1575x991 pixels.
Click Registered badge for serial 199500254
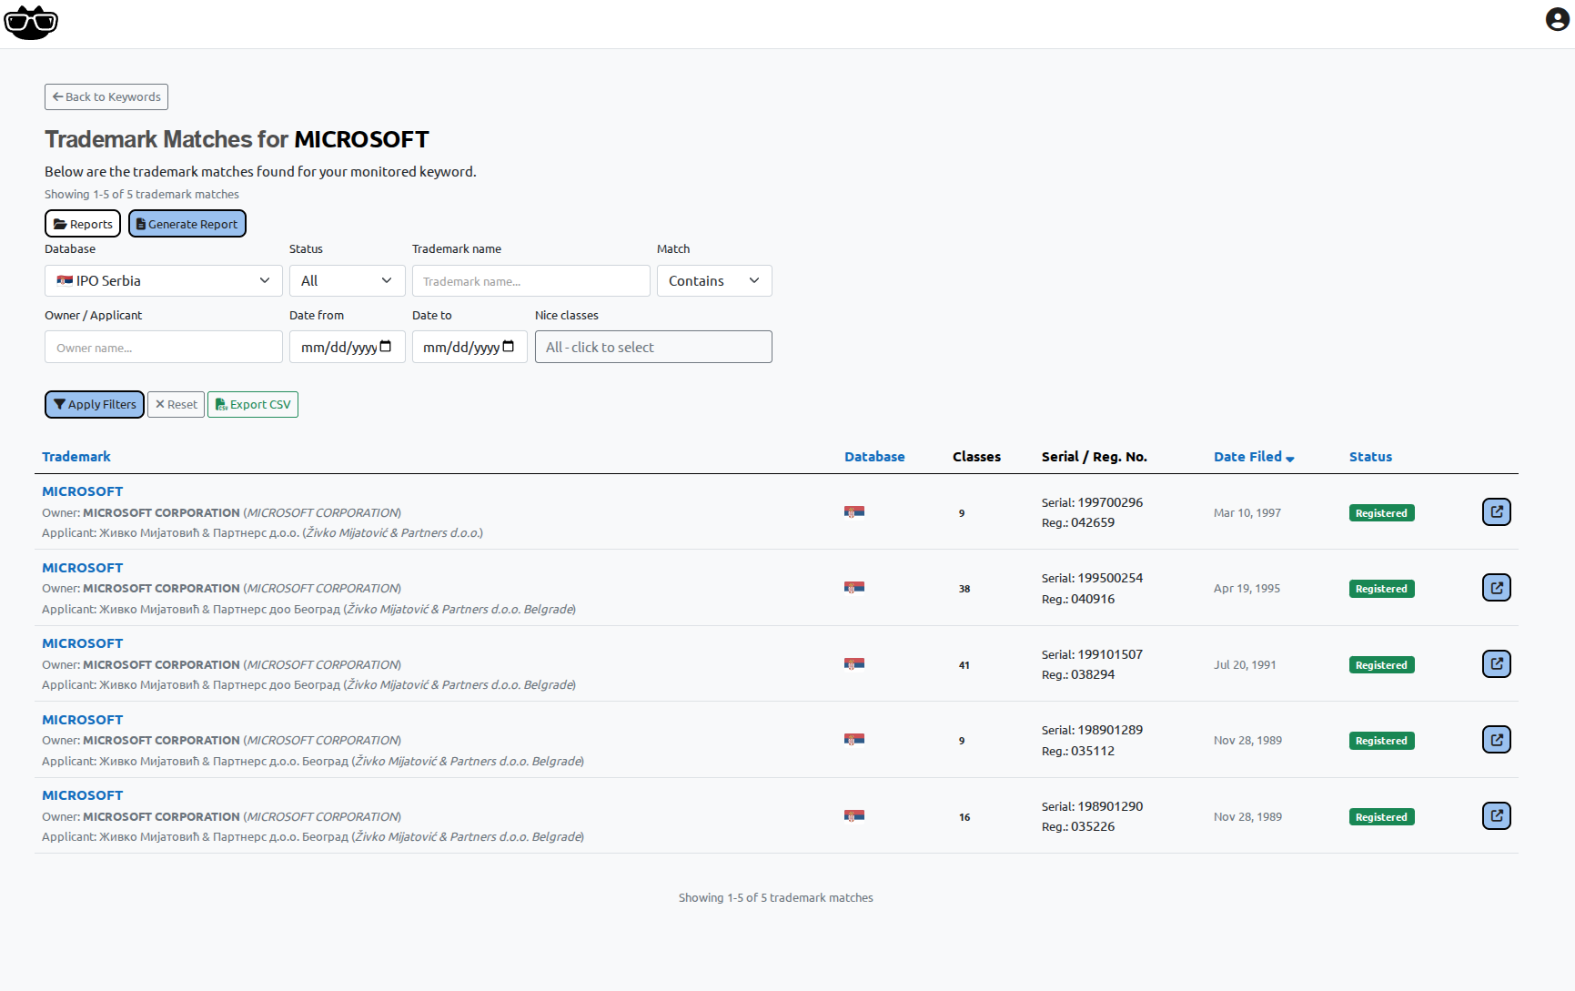[1381, 589]
